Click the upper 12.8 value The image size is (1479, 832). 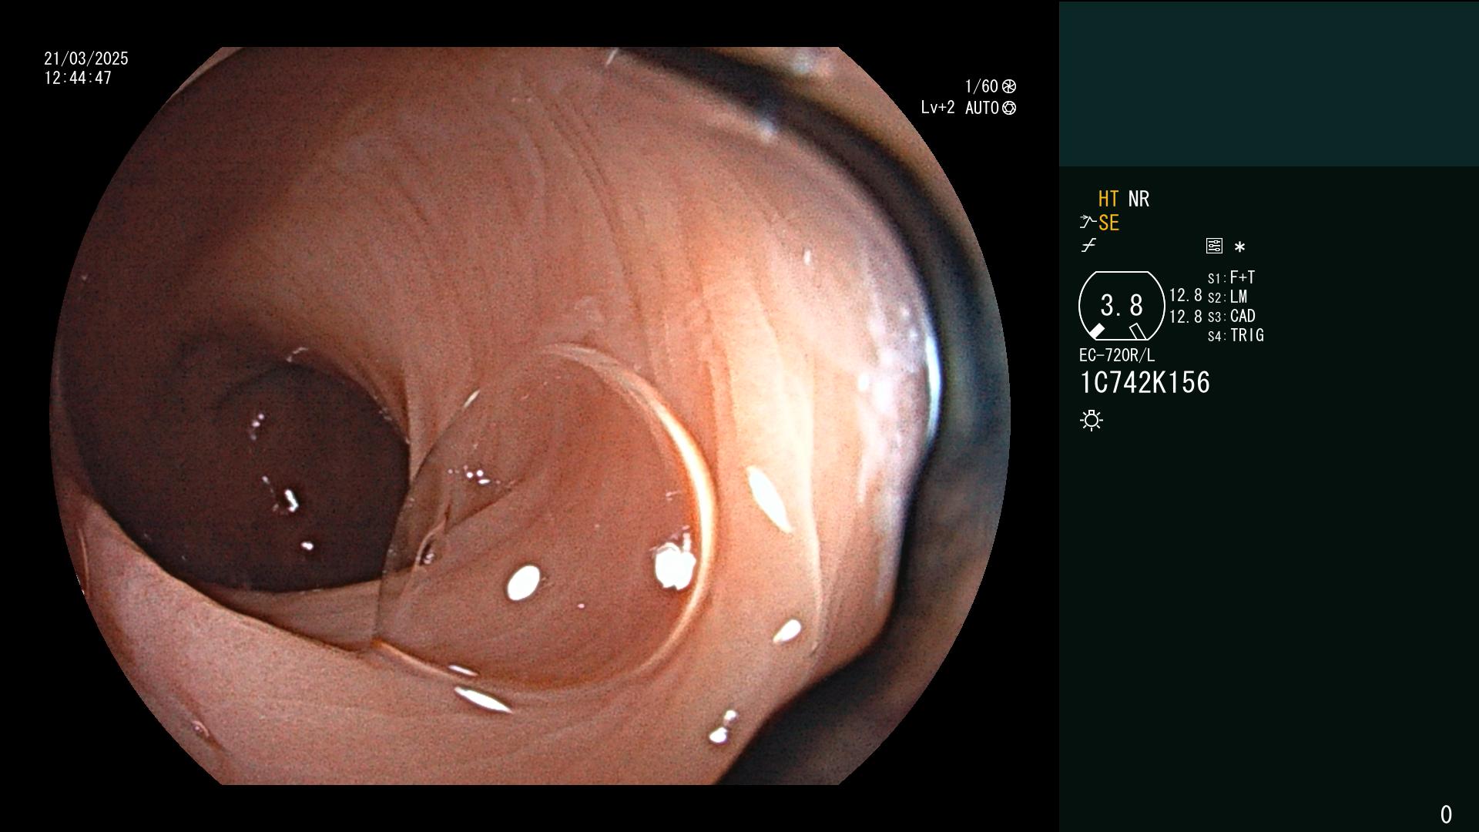coord(1186,295)
